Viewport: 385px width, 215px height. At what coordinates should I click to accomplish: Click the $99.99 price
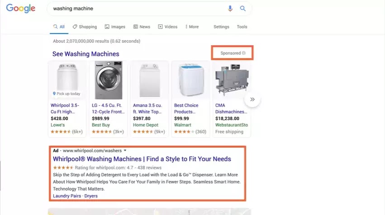click(181, 118)
